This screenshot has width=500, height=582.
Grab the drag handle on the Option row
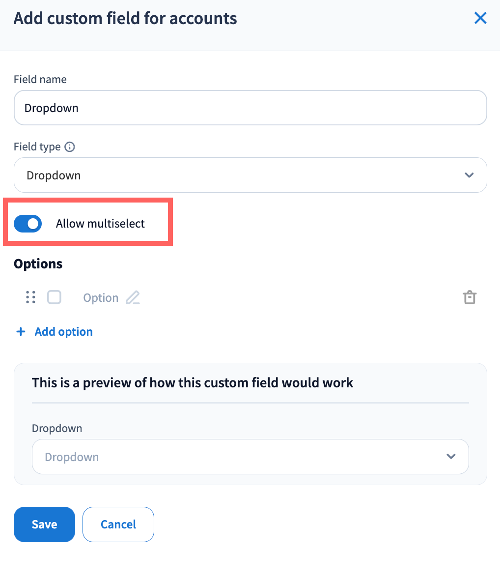30,297
